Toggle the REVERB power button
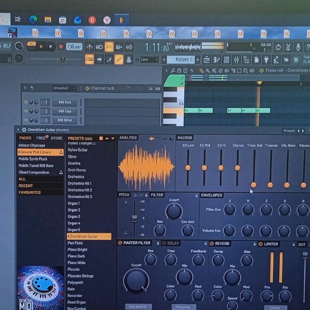Screen dimensions: 310x310 tap(212, 243)
